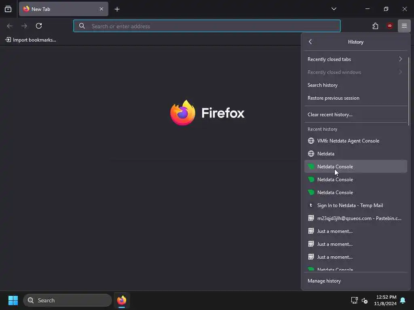This screenshot has height=310, width=414.
Task: Toggle the hamburger application menu
Action: (404, 26)
